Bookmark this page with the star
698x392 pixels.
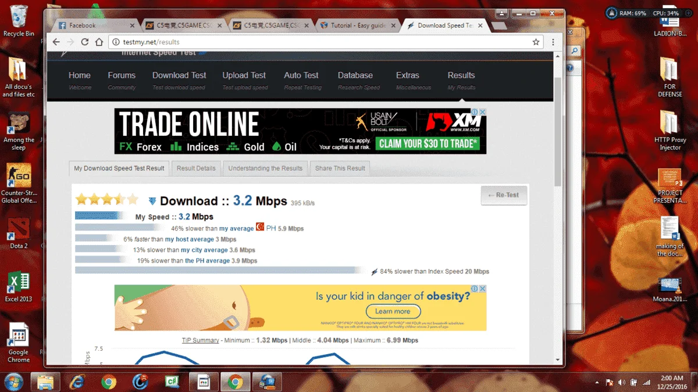coord(536,42)
